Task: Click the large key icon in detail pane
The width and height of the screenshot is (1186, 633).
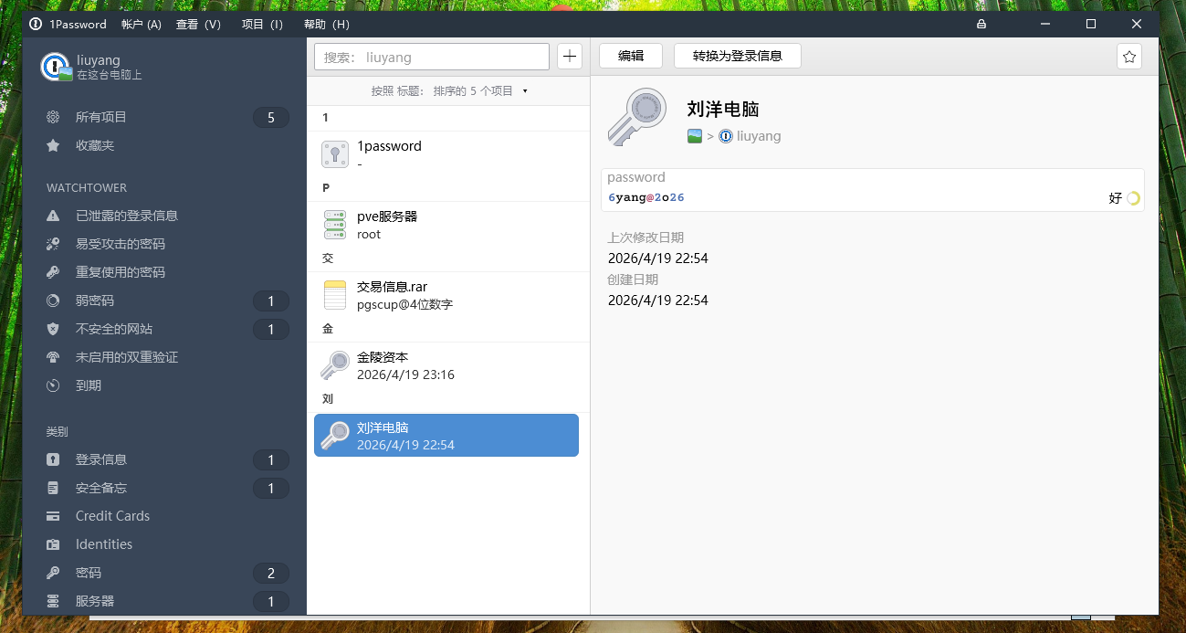Action: click(x=637, y=117)
